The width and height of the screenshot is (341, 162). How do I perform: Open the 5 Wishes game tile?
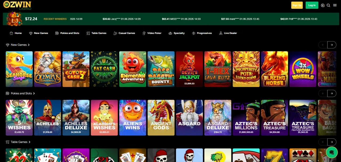click(x=19, y=117)
